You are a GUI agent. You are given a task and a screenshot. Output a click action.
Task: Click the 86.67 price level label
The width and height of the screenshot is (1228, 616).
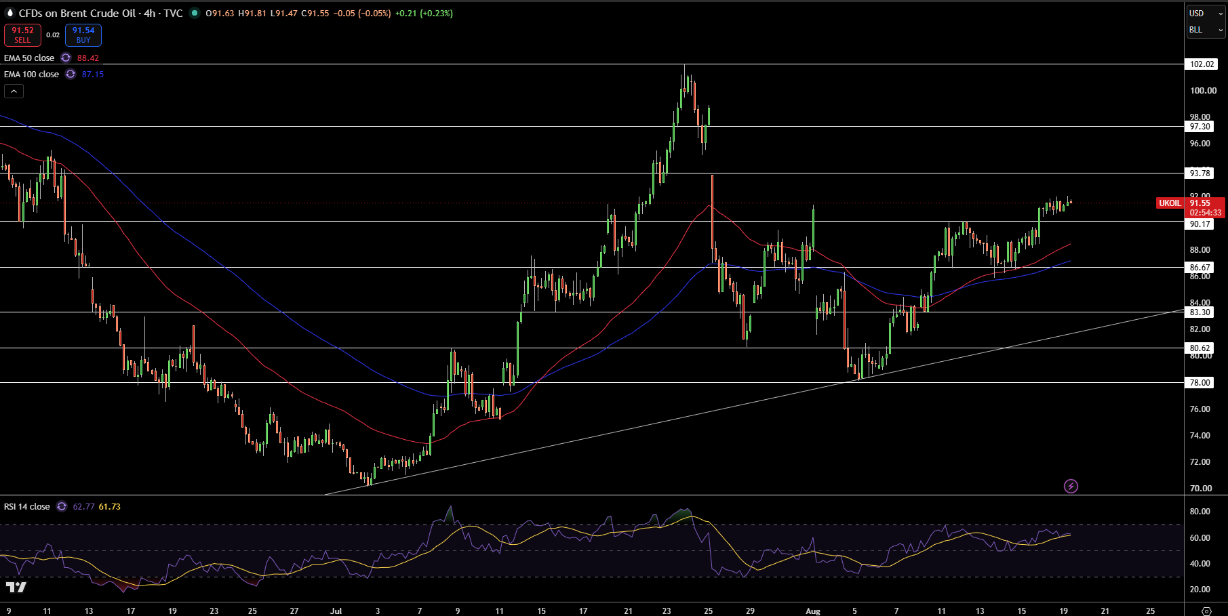(x=1200, y=268)
